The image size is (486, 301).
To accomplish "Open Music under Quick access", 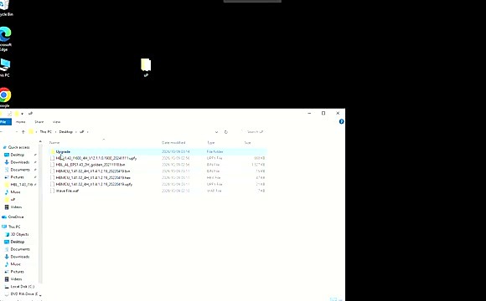I will point(15,191).
